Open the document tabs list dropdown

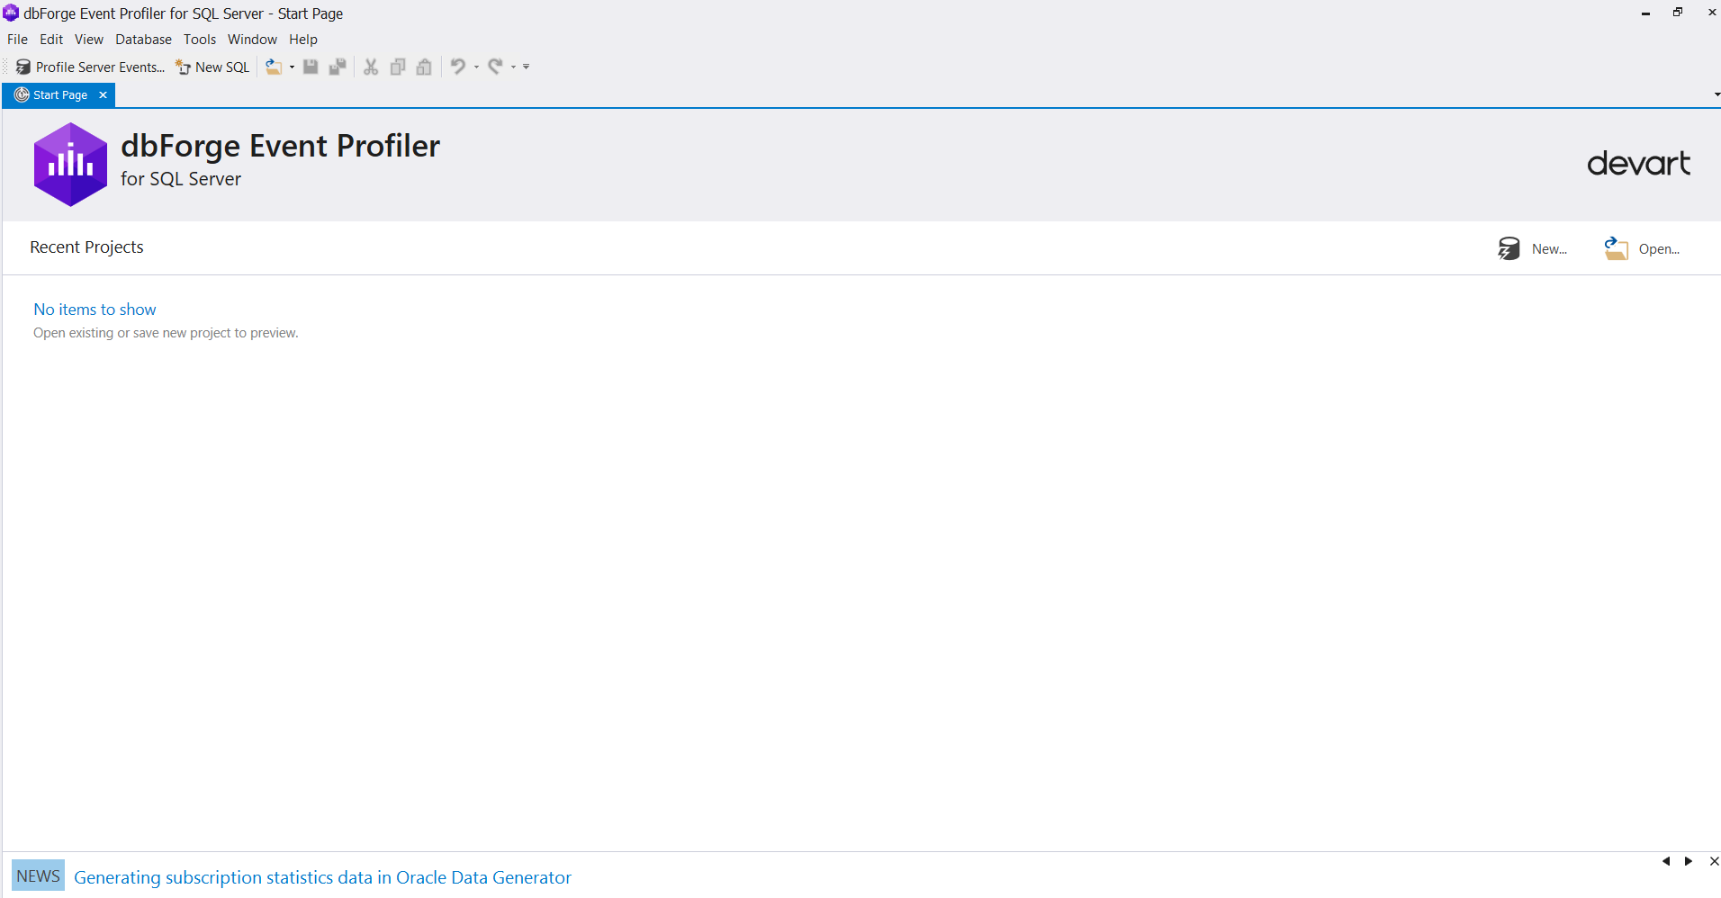coord(1716,94)
